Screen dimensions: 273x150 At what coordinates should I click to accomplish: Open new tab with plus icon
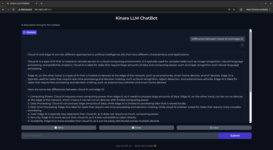point(41,3)
